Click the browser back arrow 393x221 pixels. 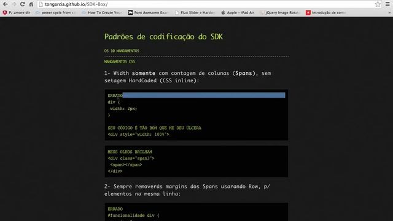tap(6, 4)
